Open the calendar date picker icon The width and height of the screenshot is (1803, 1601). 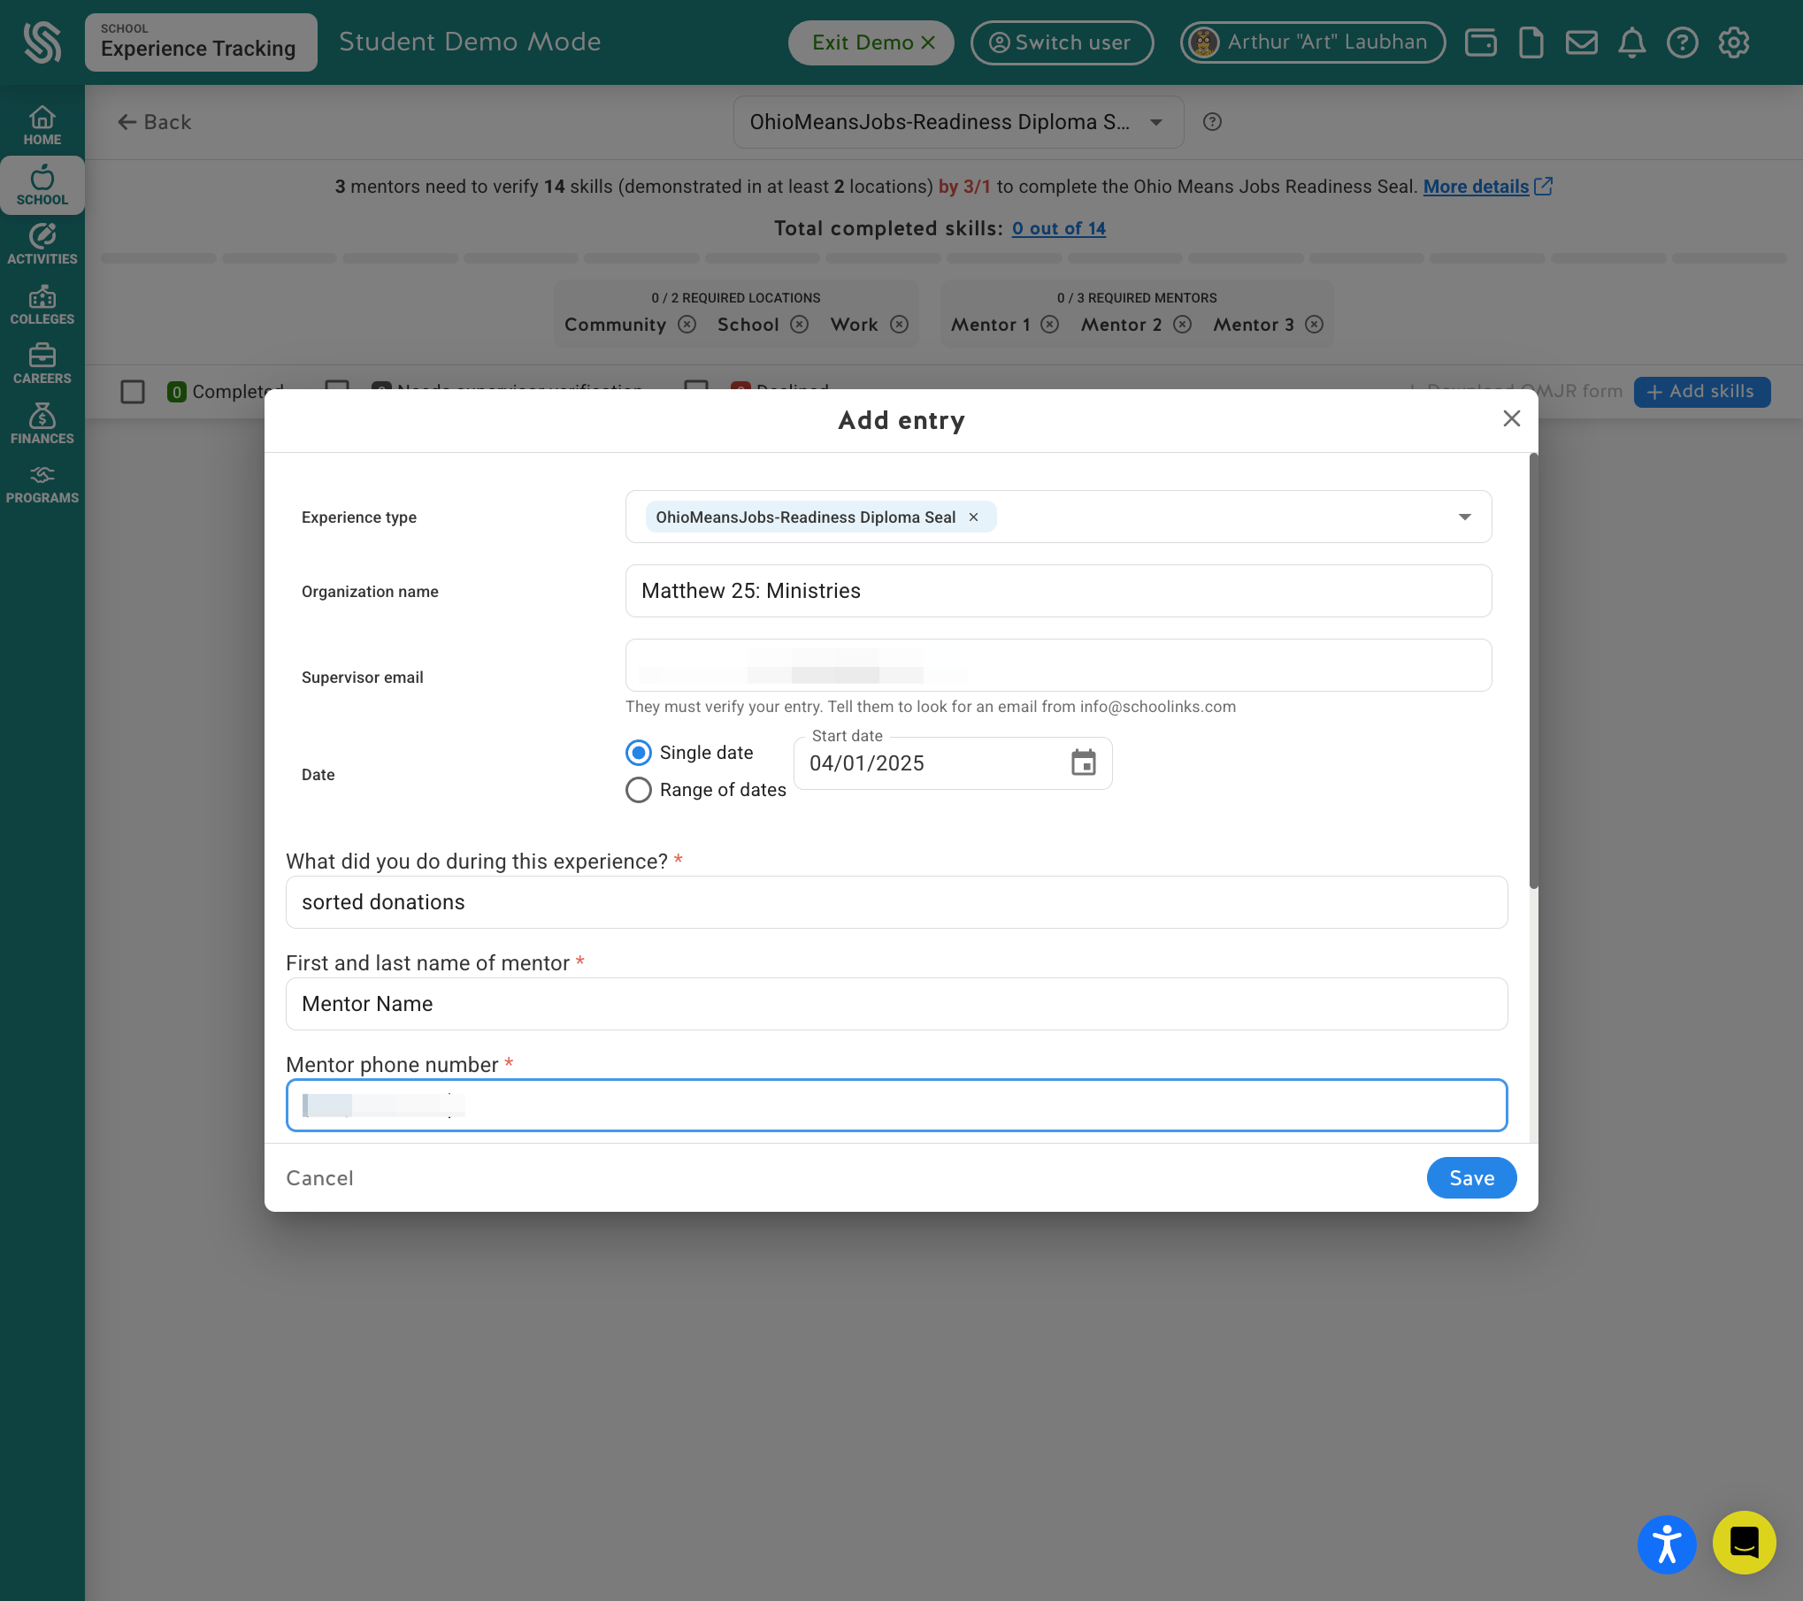1083,762
